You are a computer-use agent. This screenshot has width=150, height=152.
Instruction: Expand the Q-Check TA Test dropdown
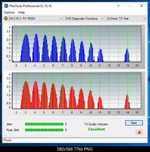[126, 19]
